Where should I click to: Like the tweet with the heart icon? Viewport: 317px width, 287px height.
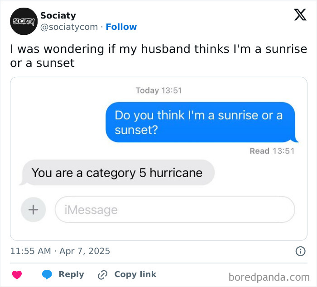point(17,275)
